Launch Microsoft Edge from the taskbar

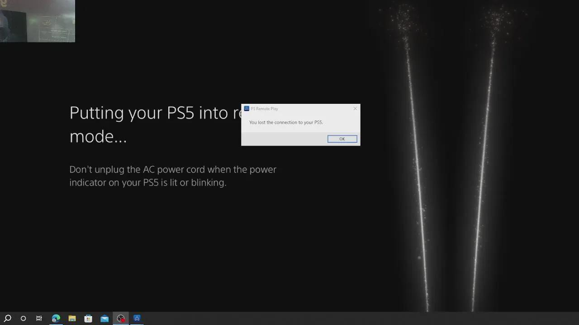click(x=56, y=319)
